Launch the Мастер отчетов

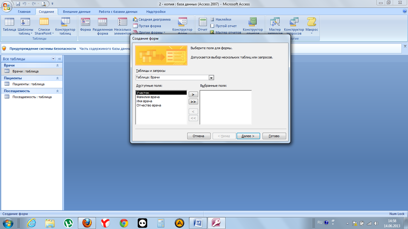pyautogui.click(x=226, y=33)
